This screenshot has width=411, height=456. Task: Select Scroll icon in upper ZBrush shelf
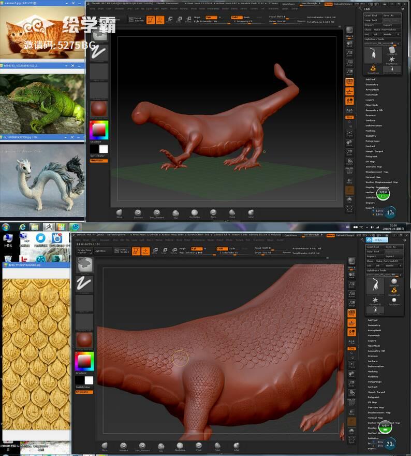point(349,44)
